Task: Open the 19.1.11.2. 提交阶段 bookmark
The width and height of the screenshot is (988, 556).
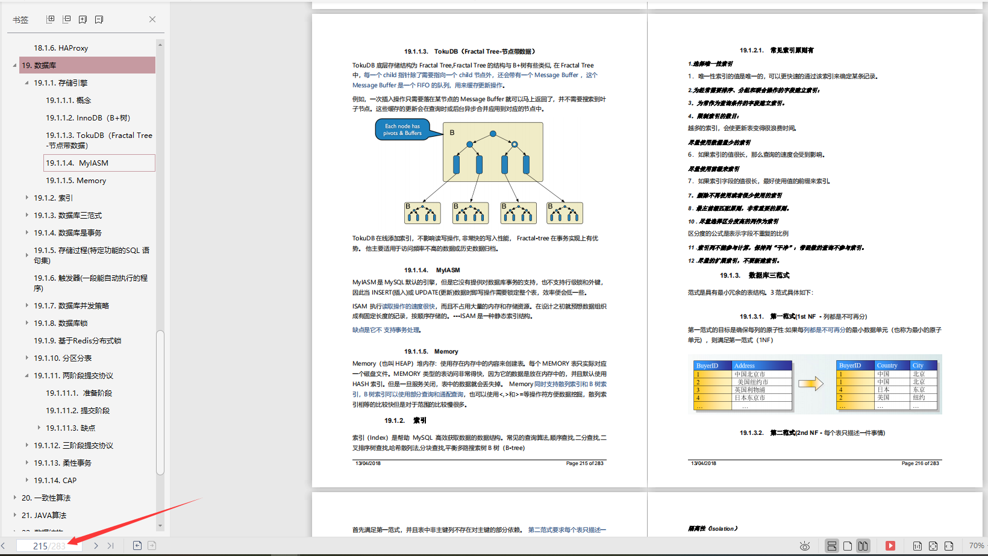Action: point(78,410)
